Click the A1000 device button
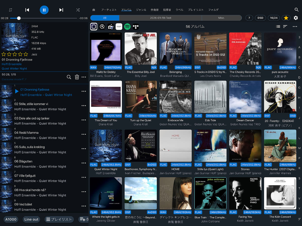Screen dimensions: 302x226 pos(11,219)
